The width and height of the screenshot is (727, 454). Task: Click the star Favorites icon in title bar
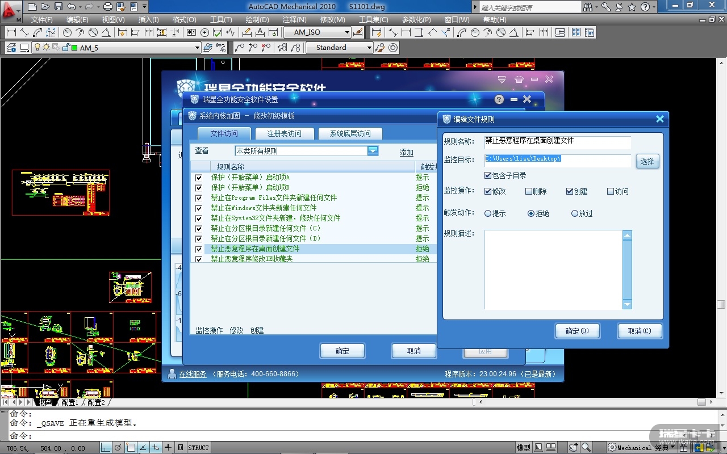coord(632,7)
